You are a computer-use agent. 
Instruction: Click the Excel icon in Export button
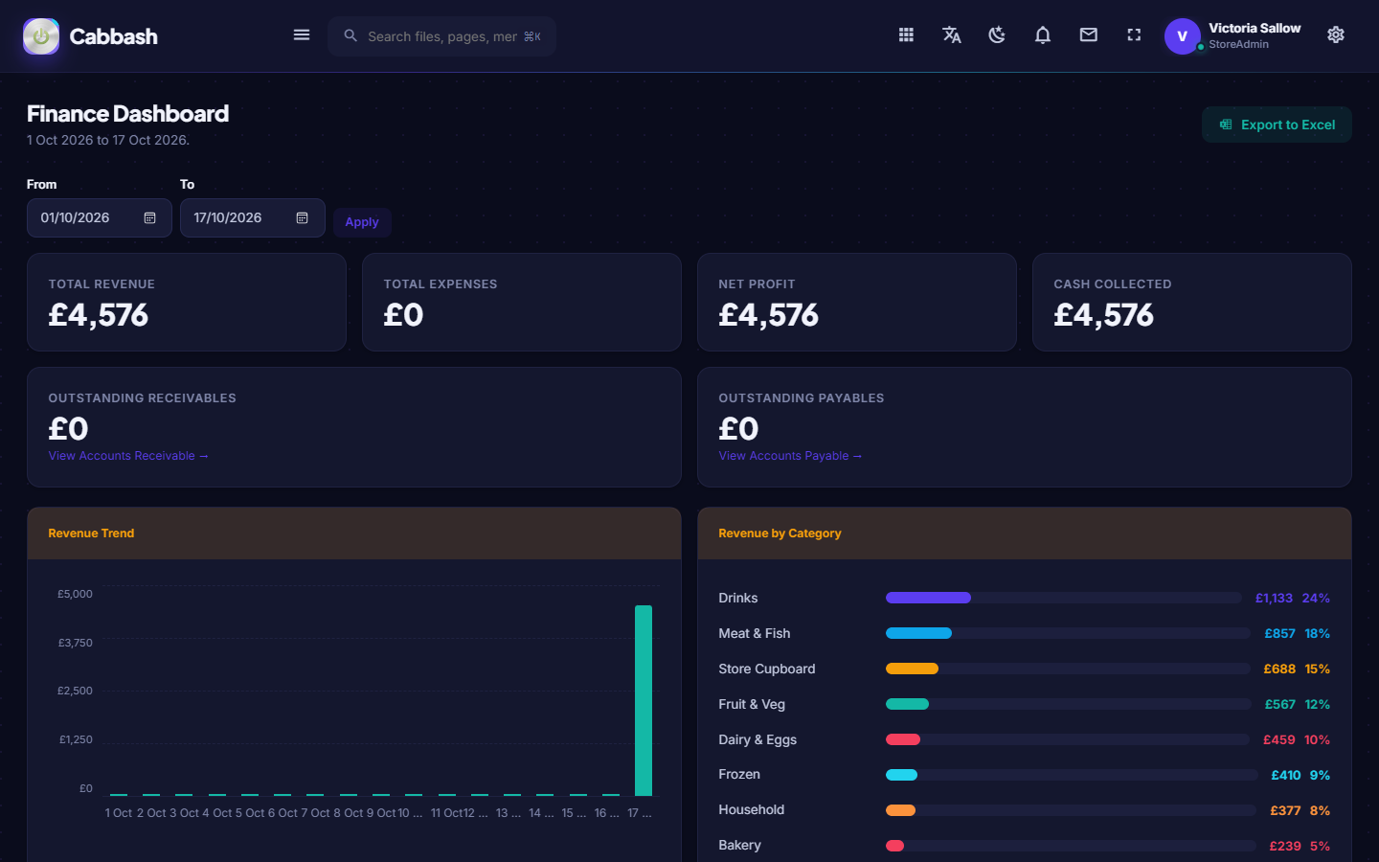tap(1226, 125)
